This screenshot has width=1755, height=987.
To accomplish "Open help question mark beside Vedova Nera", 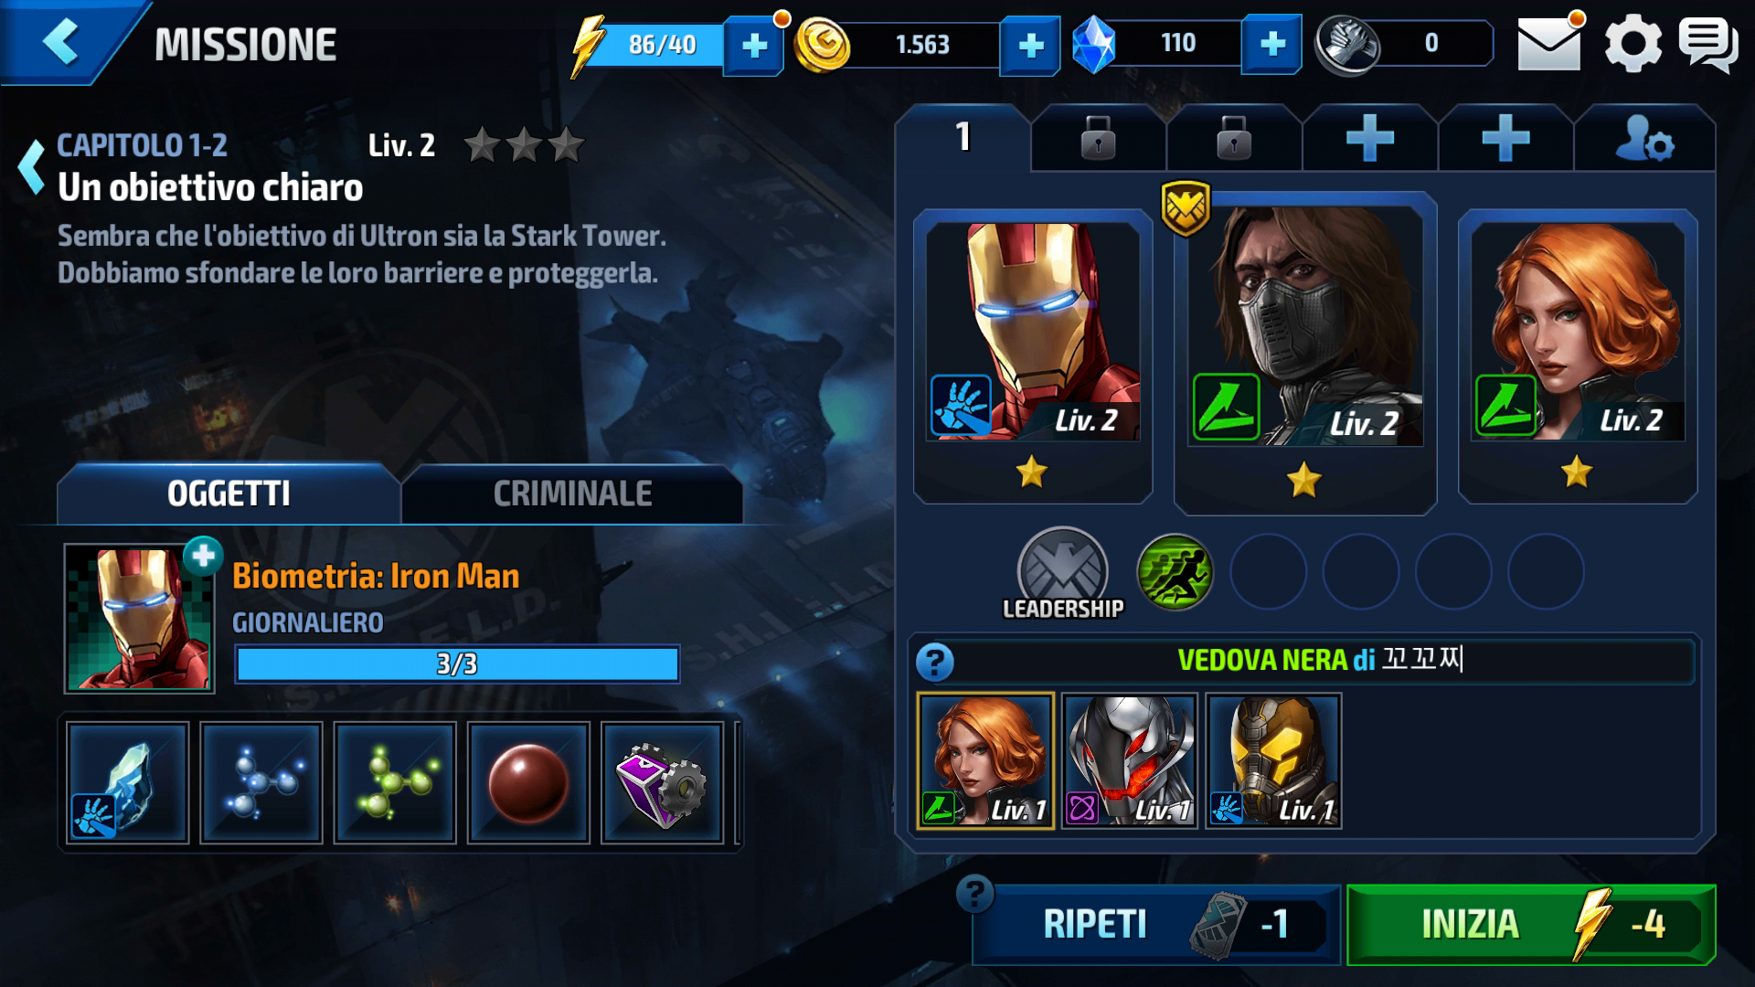I will [x=935, y=662].
